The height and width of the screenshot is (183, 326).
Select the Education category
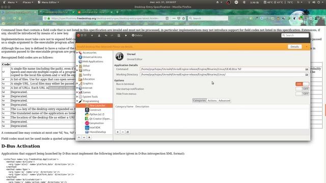89,79
